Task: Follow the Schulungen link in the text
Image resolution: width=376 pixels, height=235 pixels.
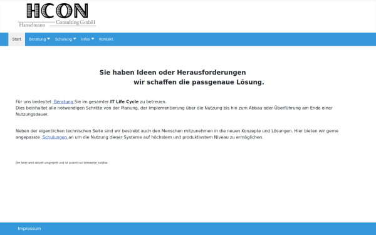Action: coord(55,137)
